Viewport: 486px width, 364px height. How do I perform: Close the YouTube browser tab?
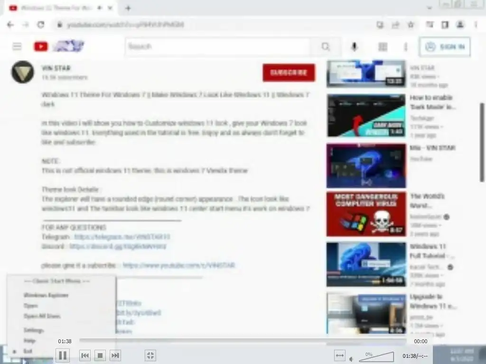pos(110,8)
